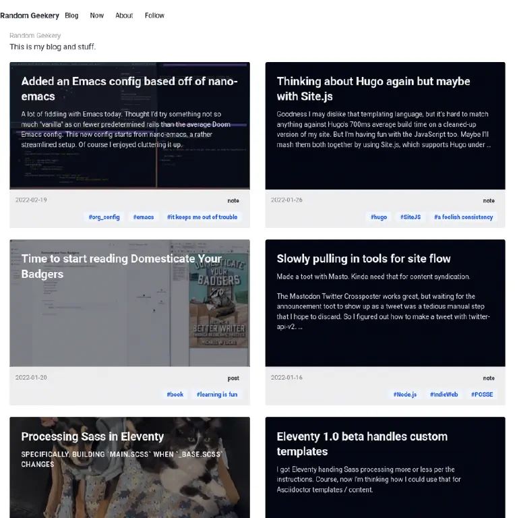
Task: Click 'note' type label on Hugo card
Action: point(489,200)
